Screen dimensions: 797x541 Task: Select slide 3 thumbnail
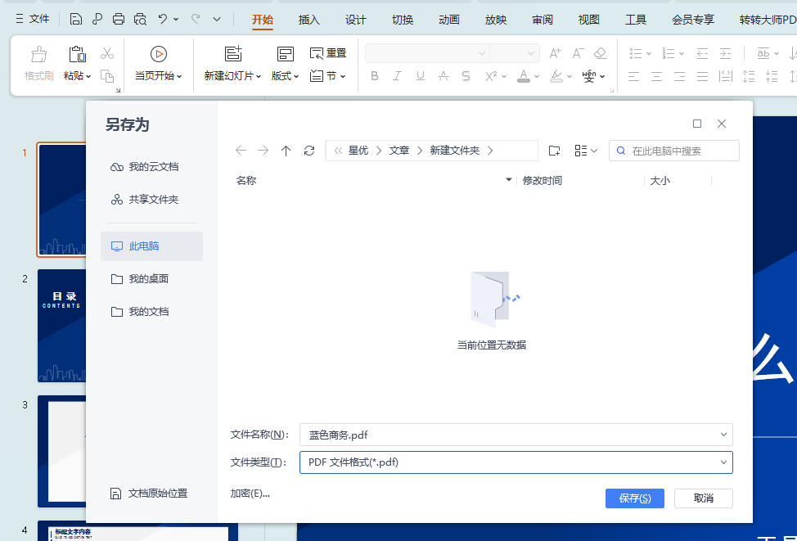click(61, 452)
